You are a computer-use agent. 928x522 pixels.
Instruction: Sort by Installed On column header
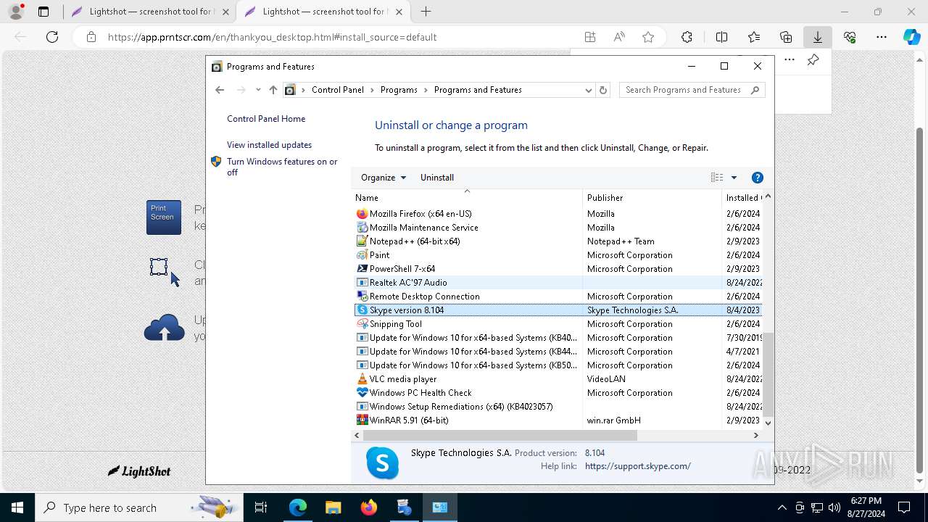[x=742, y=197]
